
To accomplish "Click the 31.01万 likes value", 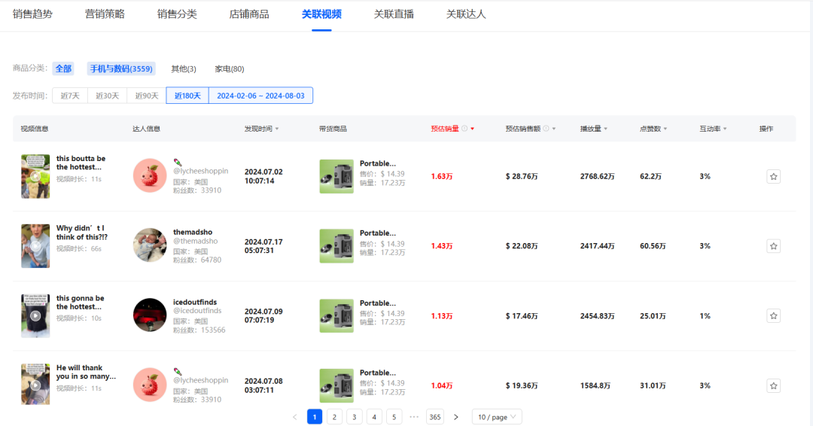I will click(653, 385).
